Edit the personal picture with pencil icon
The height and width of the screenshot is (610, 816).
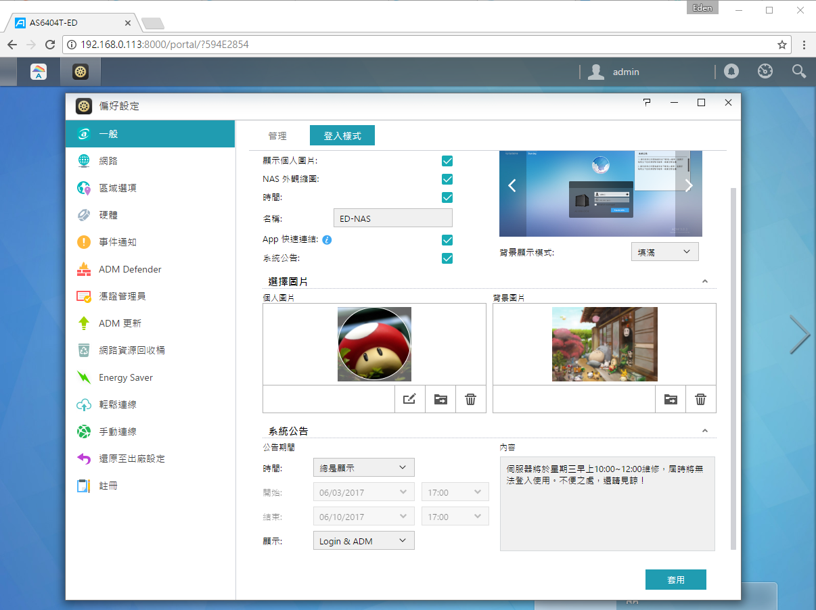coord(409,399)
